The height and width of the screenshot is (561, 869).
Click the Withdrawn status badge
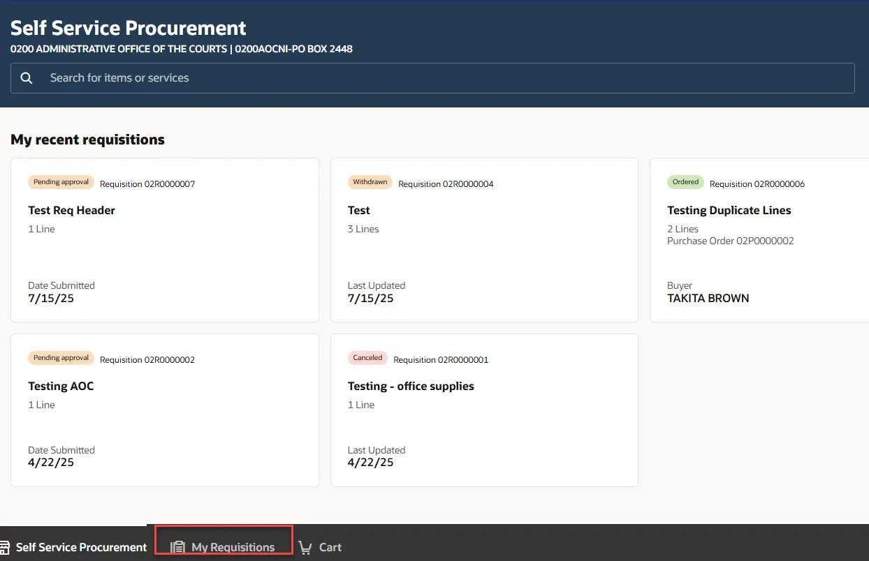[x=370, y=182]
